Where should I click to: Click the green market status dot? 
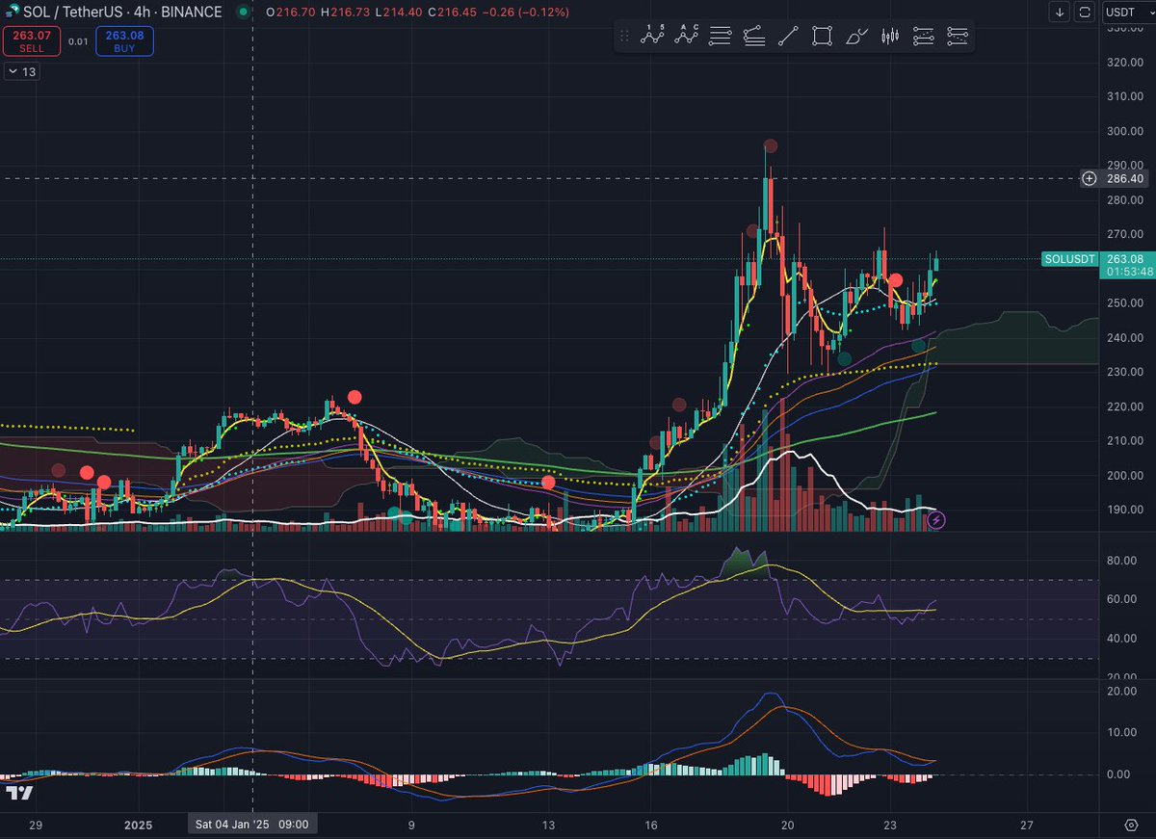pos(242,13)
